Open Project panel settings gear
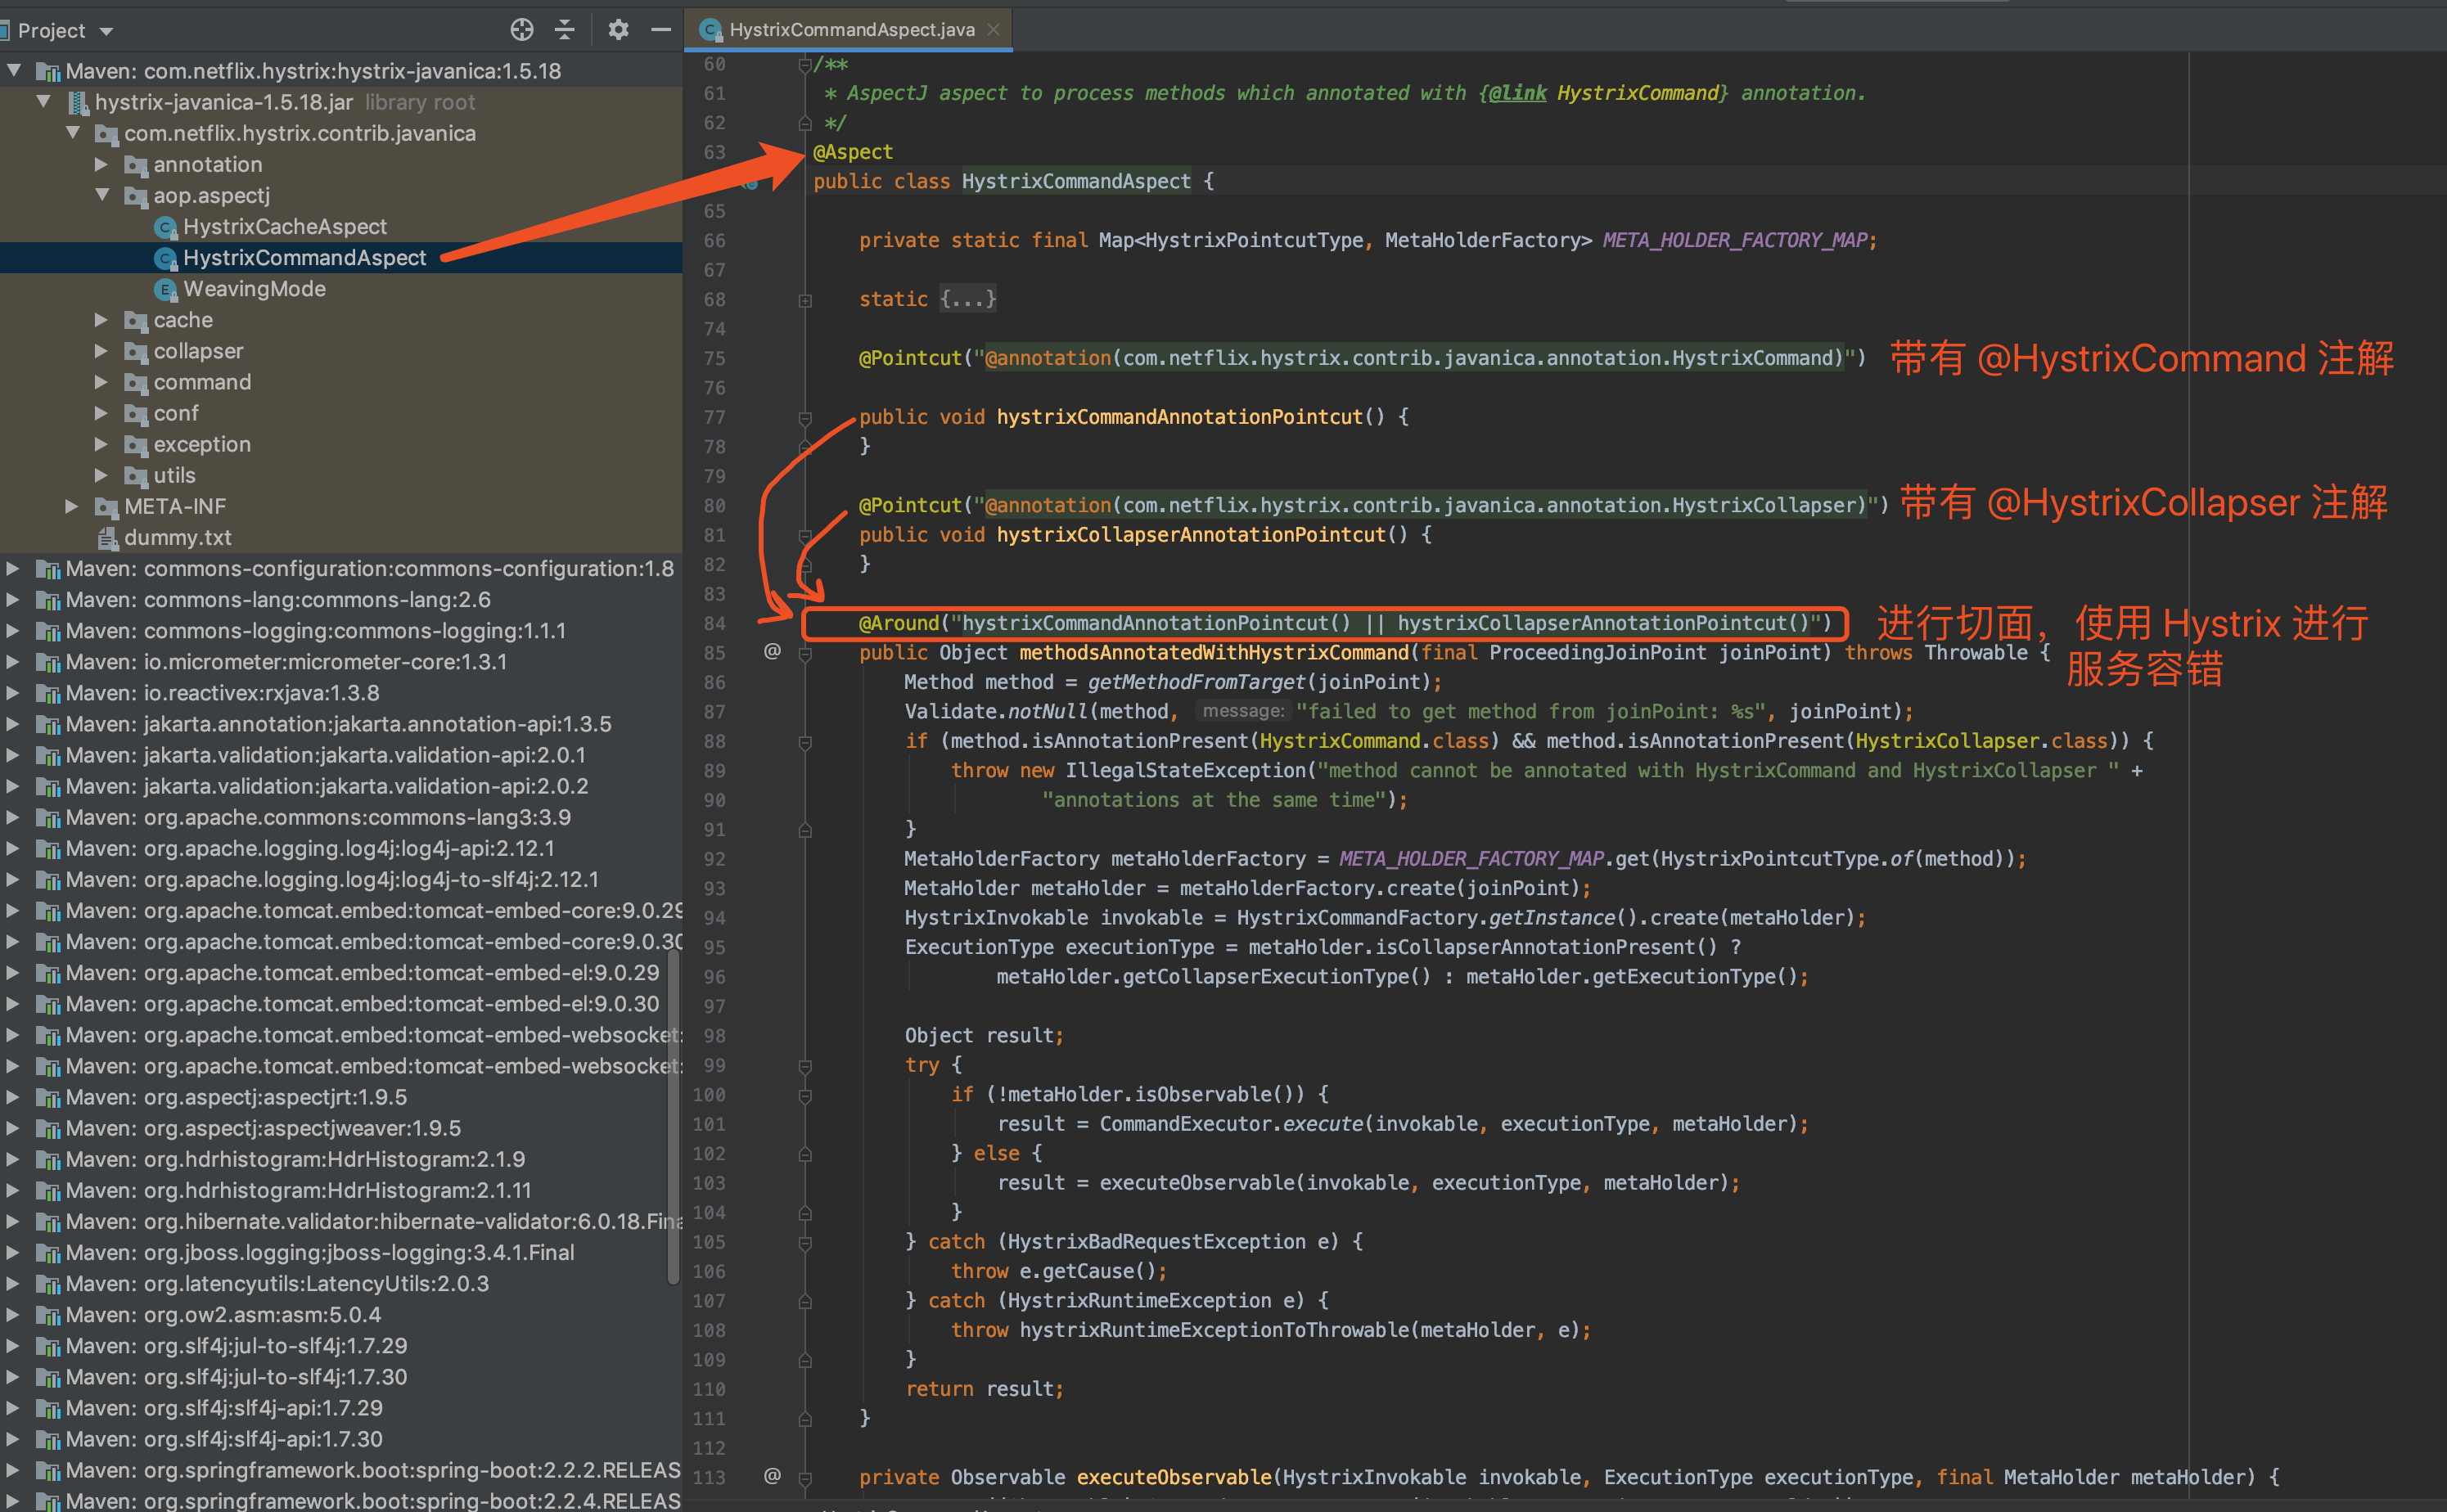 (x=618, y=30)
